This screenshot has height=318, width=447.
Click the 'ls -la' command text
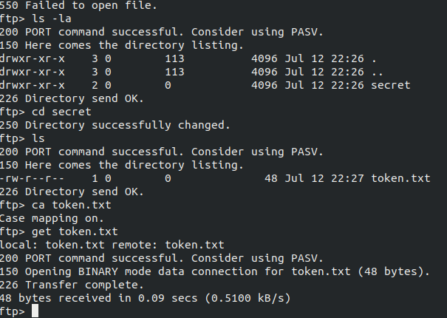52,18
